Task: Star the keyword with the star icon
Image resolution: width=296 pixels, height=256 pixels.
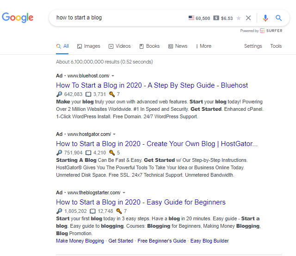Action: (x=239, y=18)
